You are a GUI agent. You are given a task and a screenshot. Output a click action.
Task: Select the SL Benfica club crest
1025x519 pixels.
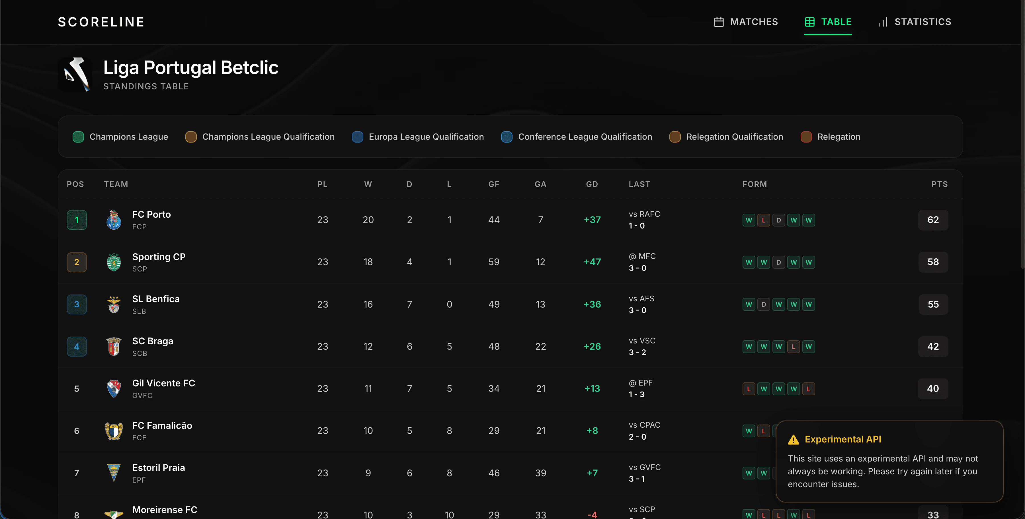click(114, 304)
